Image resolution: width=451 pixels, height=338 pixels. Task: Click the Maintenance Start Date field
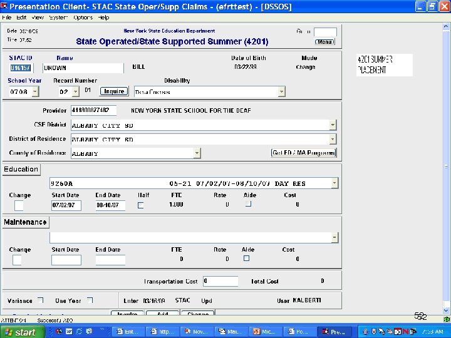pos(66,260)
